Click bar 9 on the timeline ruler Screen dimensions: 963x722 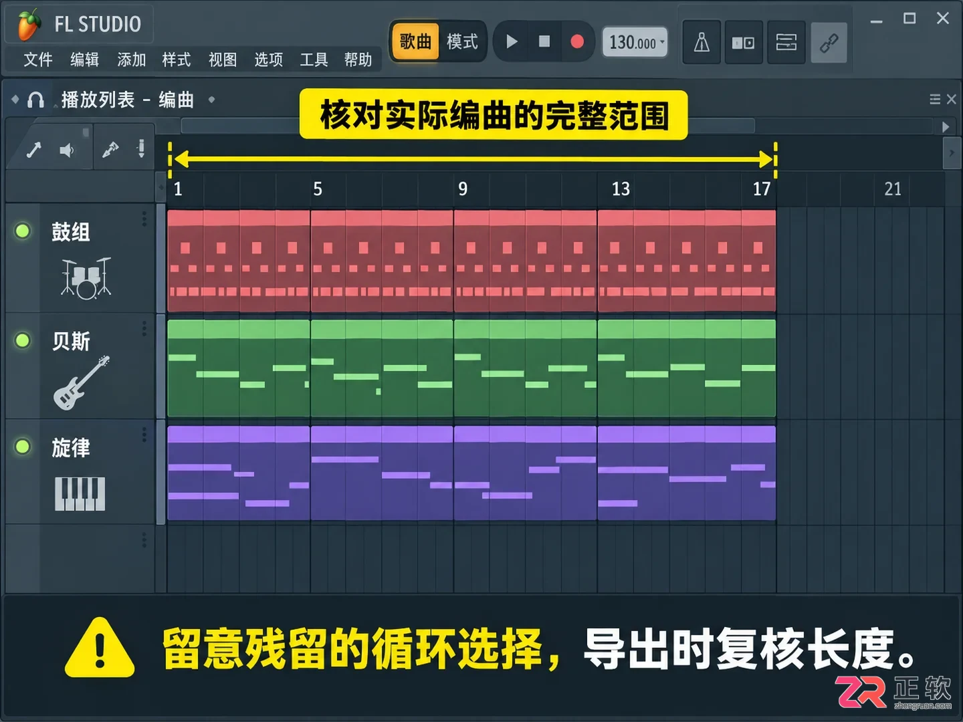463,189
